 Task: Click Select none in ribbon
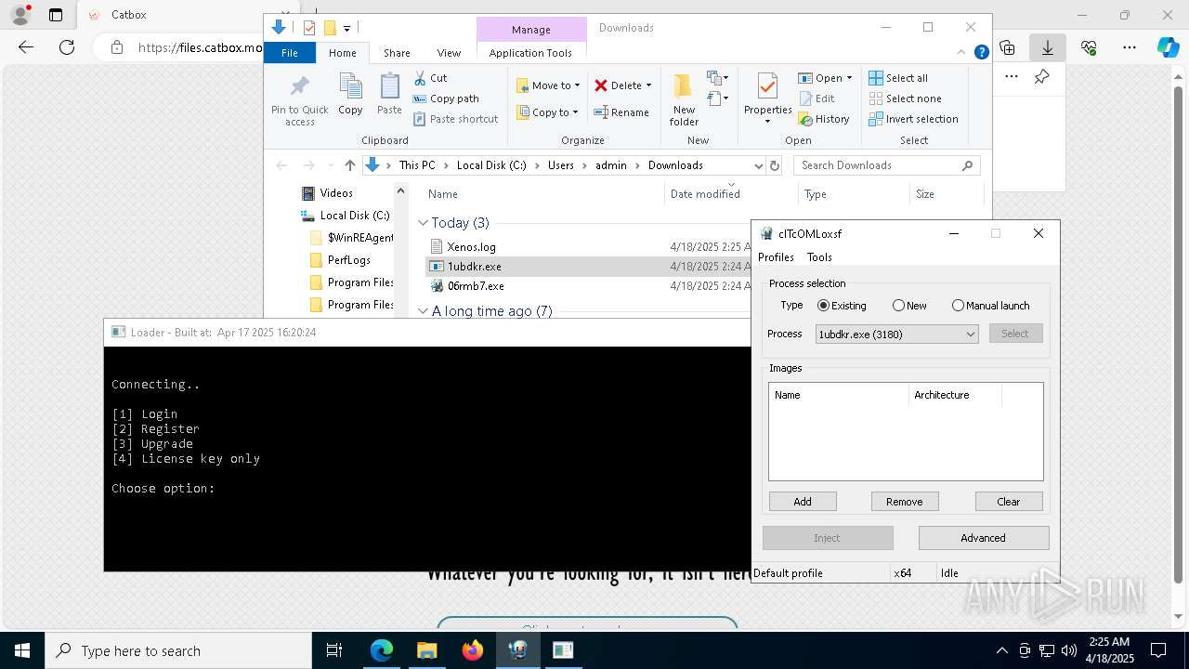click(x=905, y=98)
